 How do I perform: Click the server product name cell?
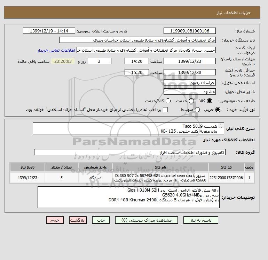[x=160, y=178]
